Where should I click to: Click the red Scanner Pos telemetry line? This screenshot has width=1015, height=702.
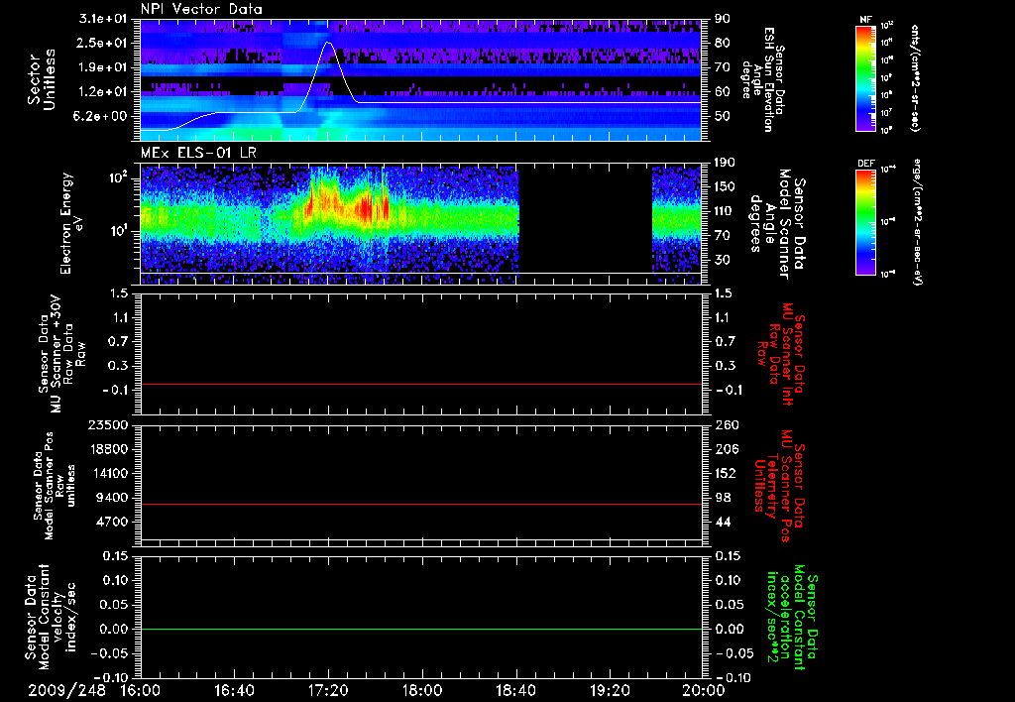(421, 504)
